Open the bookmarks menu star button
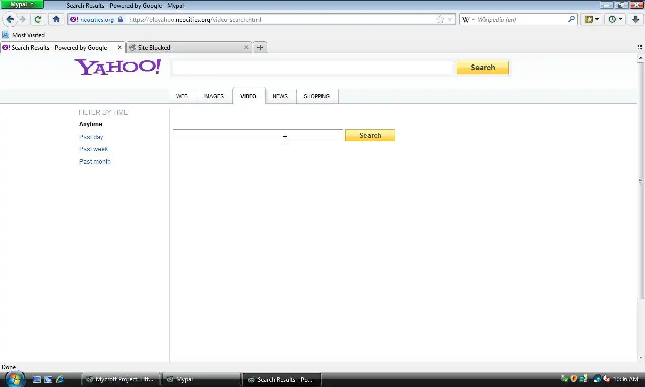Viewport: 645px width, 387px height. pos(592,19)
